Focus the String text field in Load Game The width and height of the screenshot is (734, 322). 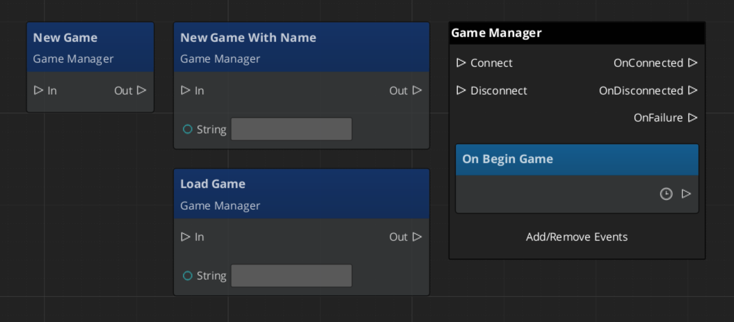[291, 276]
